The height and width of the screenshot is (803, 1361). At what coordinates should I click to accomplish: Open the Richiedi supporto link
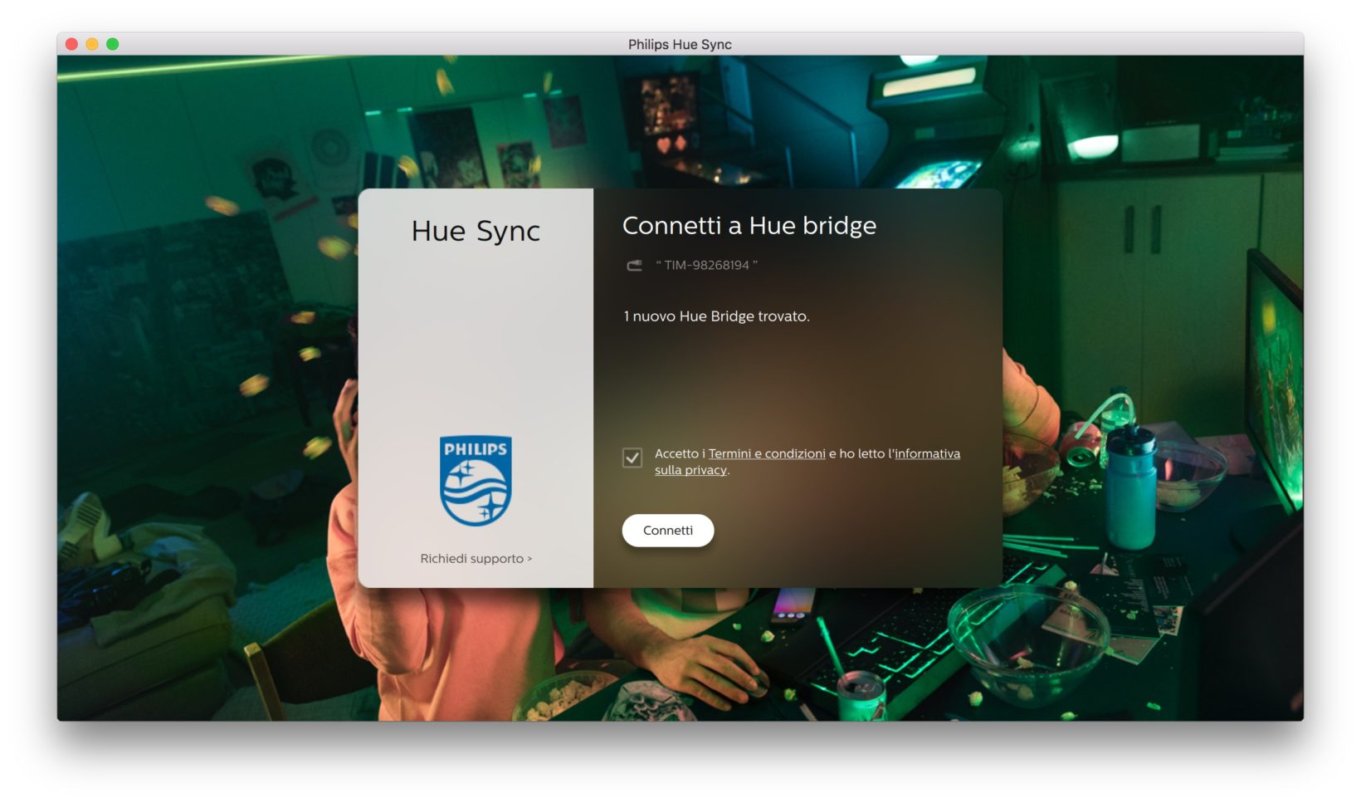(476, 559)
